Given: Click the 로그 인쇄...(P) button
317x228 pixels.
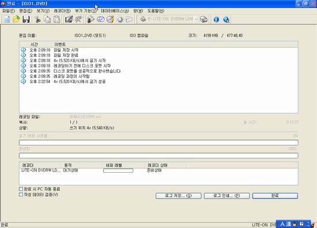Looking at the screenshot, I should (227, 196).
